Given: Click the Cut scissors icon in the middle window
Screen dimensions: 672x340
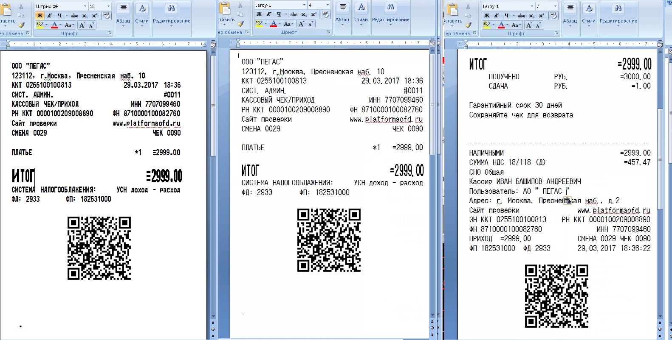Looking at the screenshot, I should point(240,6).
